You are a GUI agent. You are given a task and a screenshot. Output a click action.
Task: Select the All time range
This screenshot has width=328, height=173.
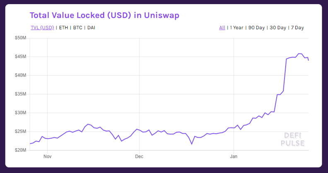pos(222,28)
